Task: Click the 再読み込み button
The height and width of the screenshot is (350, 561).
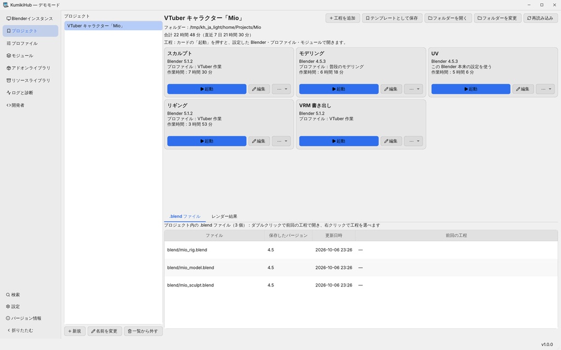Action: (x=540, y=18)
